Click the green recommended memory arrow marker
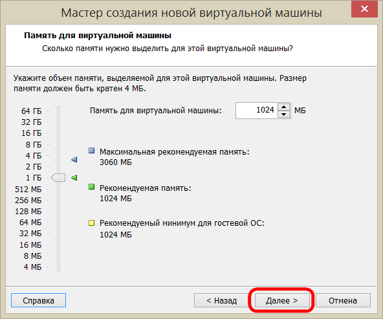 click(x=74, y=177)
